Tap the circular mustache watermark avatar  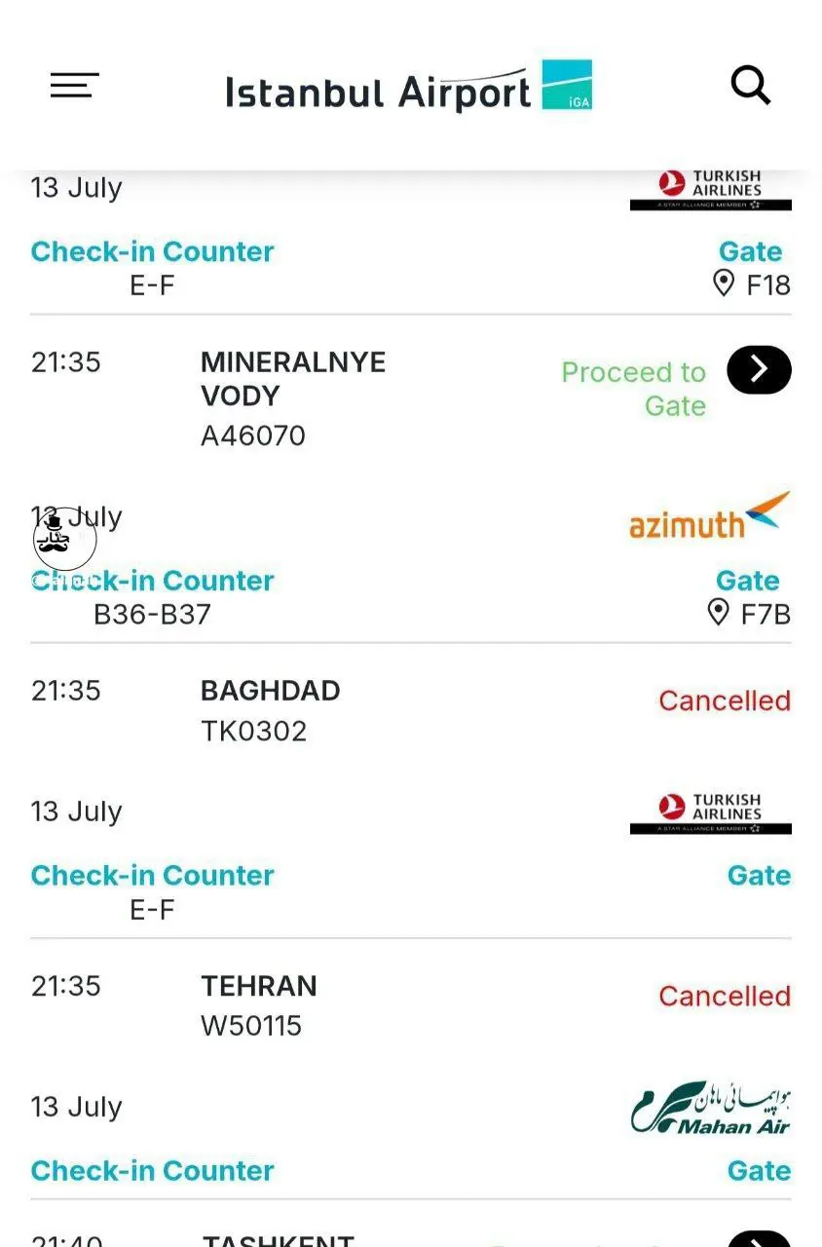(x=64, y=538)
